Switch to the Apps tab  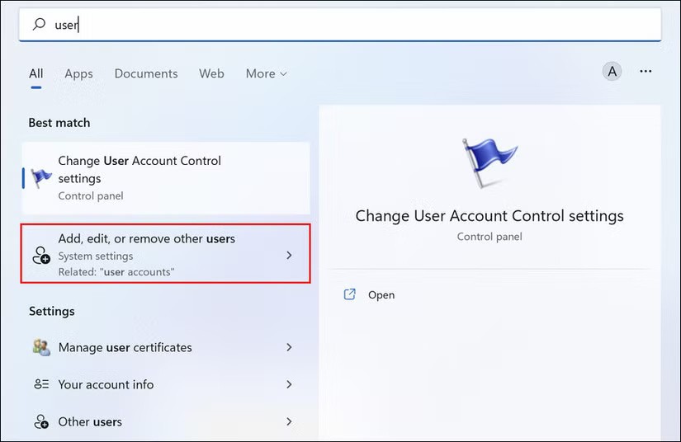point(78,73)
